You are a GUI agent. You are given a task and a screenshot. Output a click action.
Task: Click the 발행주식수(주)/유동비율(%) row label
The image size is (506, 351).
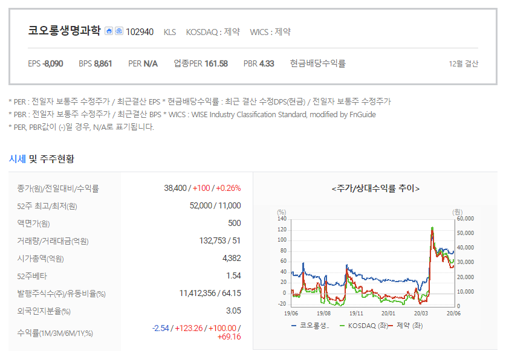coord(61,294)
